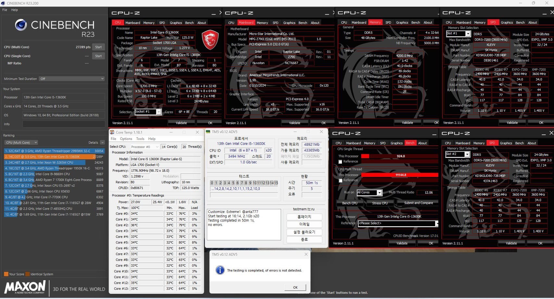Click the Your Score orange legend square

click(6, 274)
